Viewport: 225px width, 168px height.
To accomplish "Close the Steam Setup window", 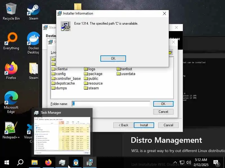I will tap(176, 27).
